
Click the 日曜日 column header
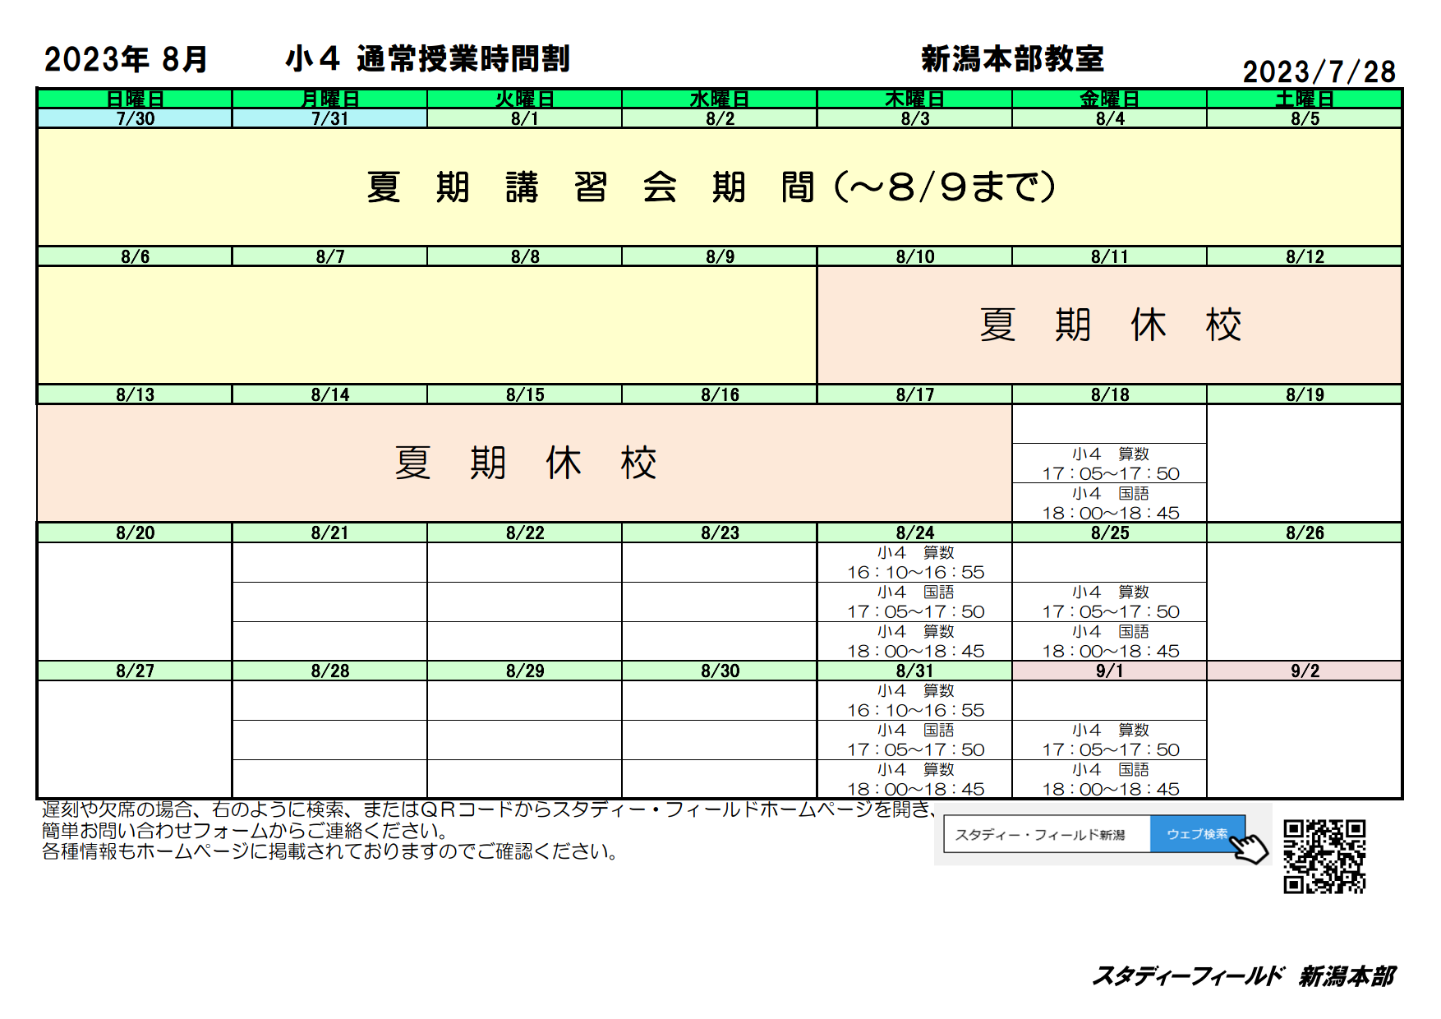coord(135,99)
